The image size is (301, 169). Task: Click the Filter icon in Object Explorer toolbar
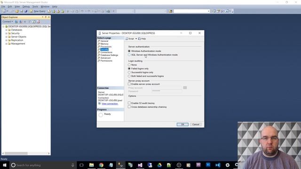tap(29, 22)
